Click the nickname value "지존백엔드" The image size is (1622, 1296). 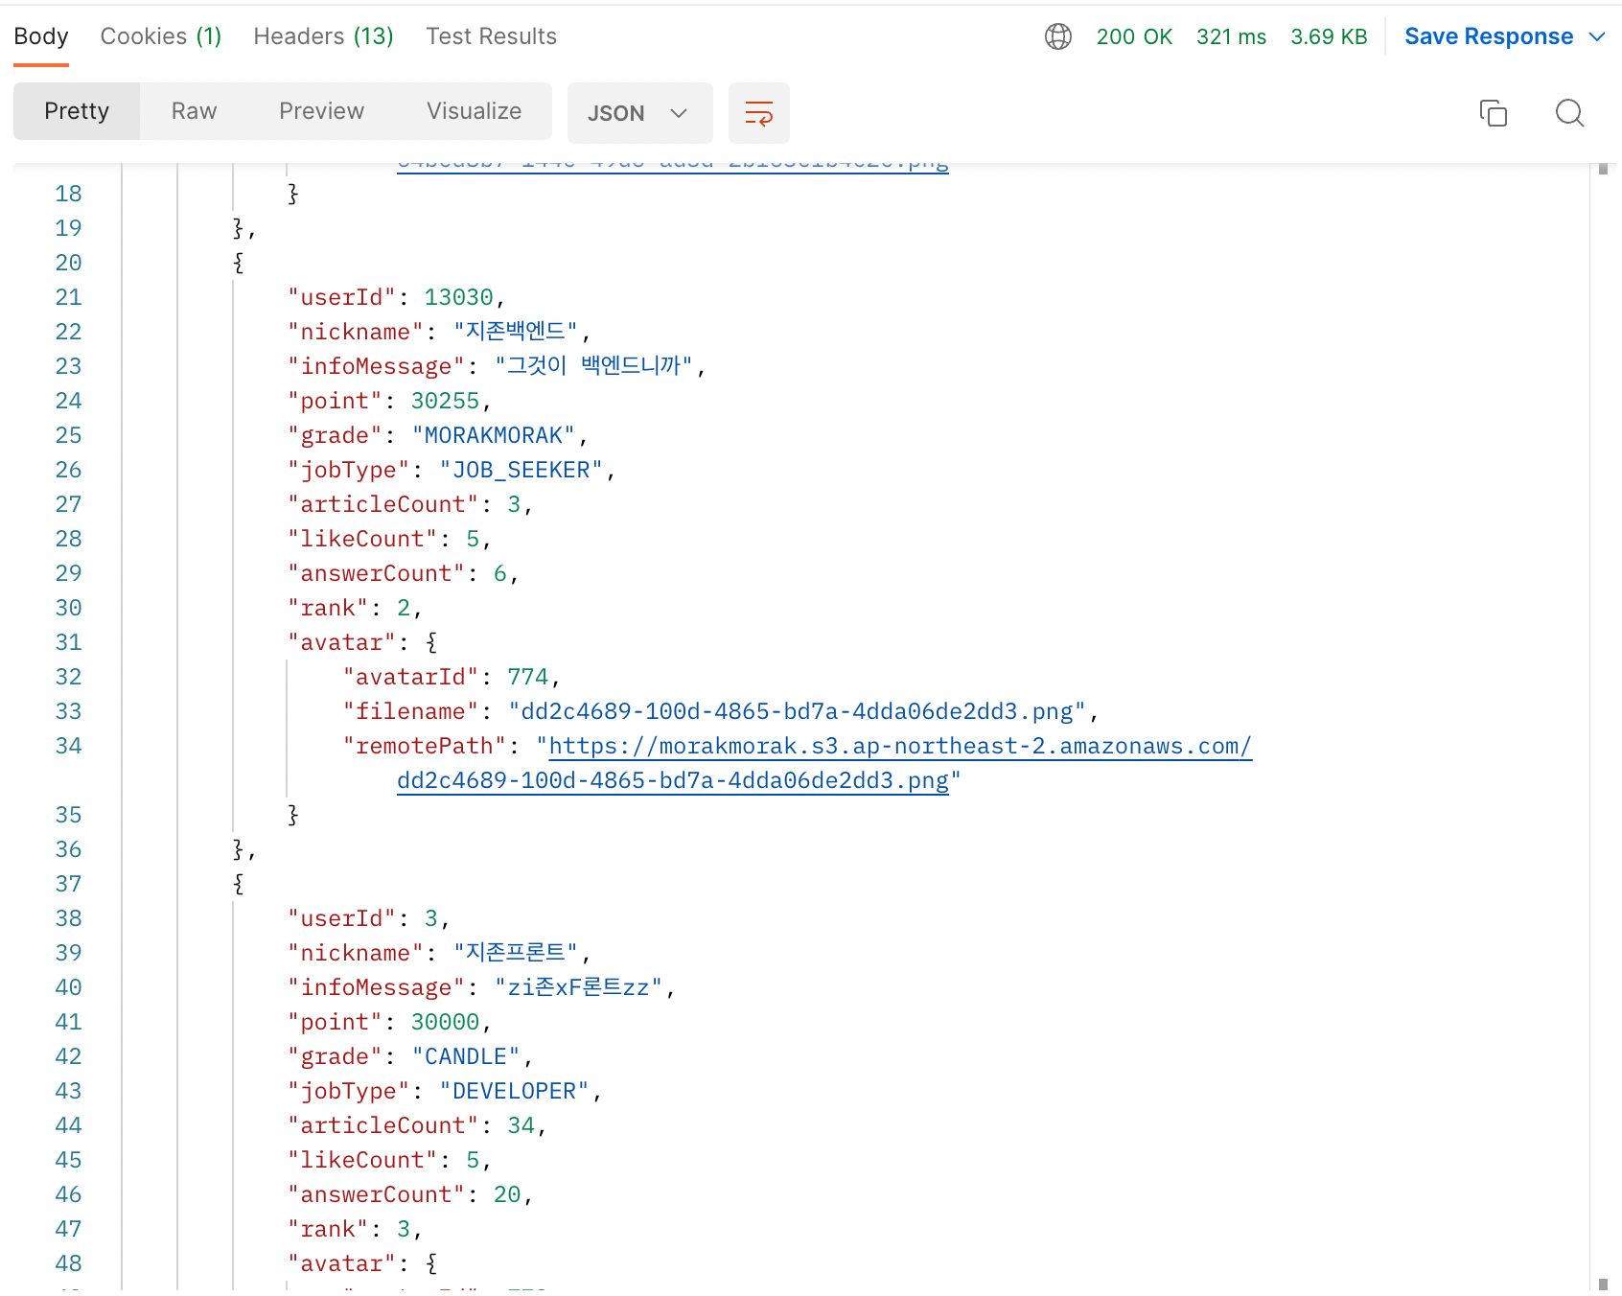pyautogui.click(x=515, y=332)
